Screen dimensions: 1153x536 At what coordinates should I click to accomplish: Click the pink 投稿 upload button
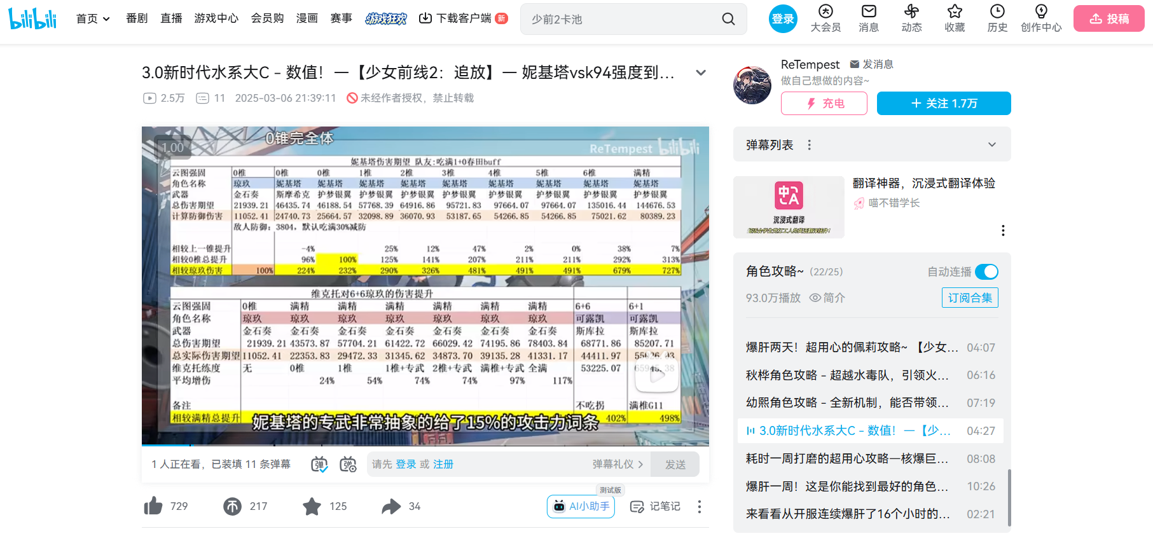click(1109, 18)
